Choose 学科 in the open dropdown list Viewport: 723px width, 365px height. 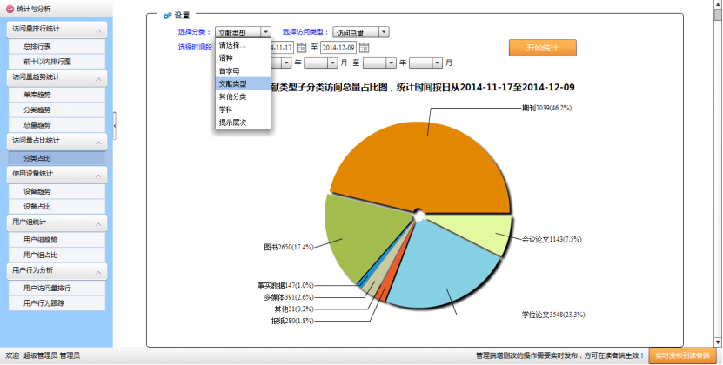(x=225, y=109)
